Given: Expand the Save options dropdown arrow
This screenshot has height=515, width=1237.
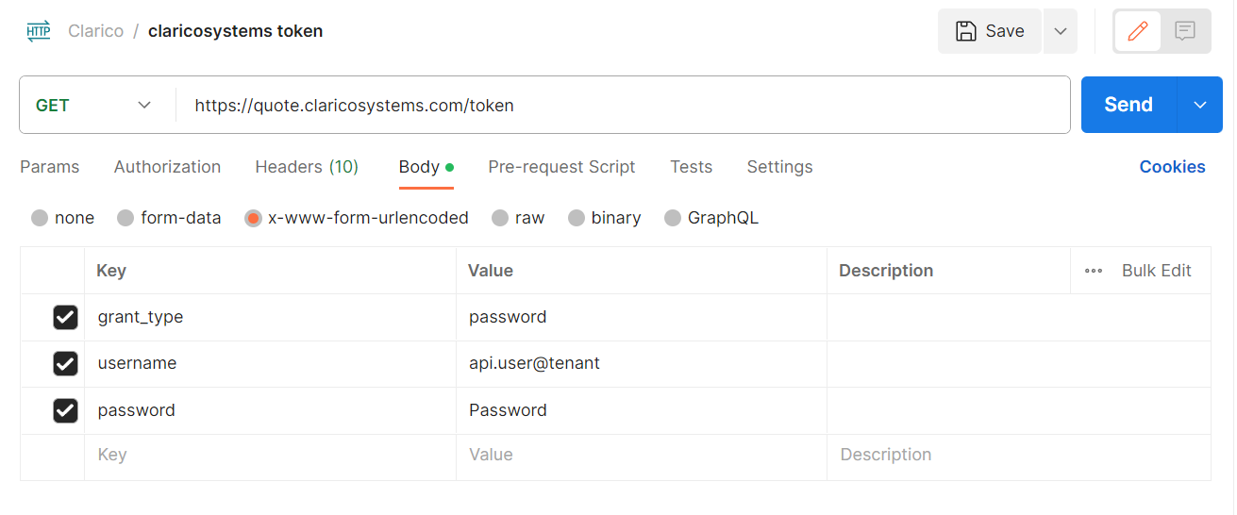Looking at the screenshot, I should coord(1061,31).
